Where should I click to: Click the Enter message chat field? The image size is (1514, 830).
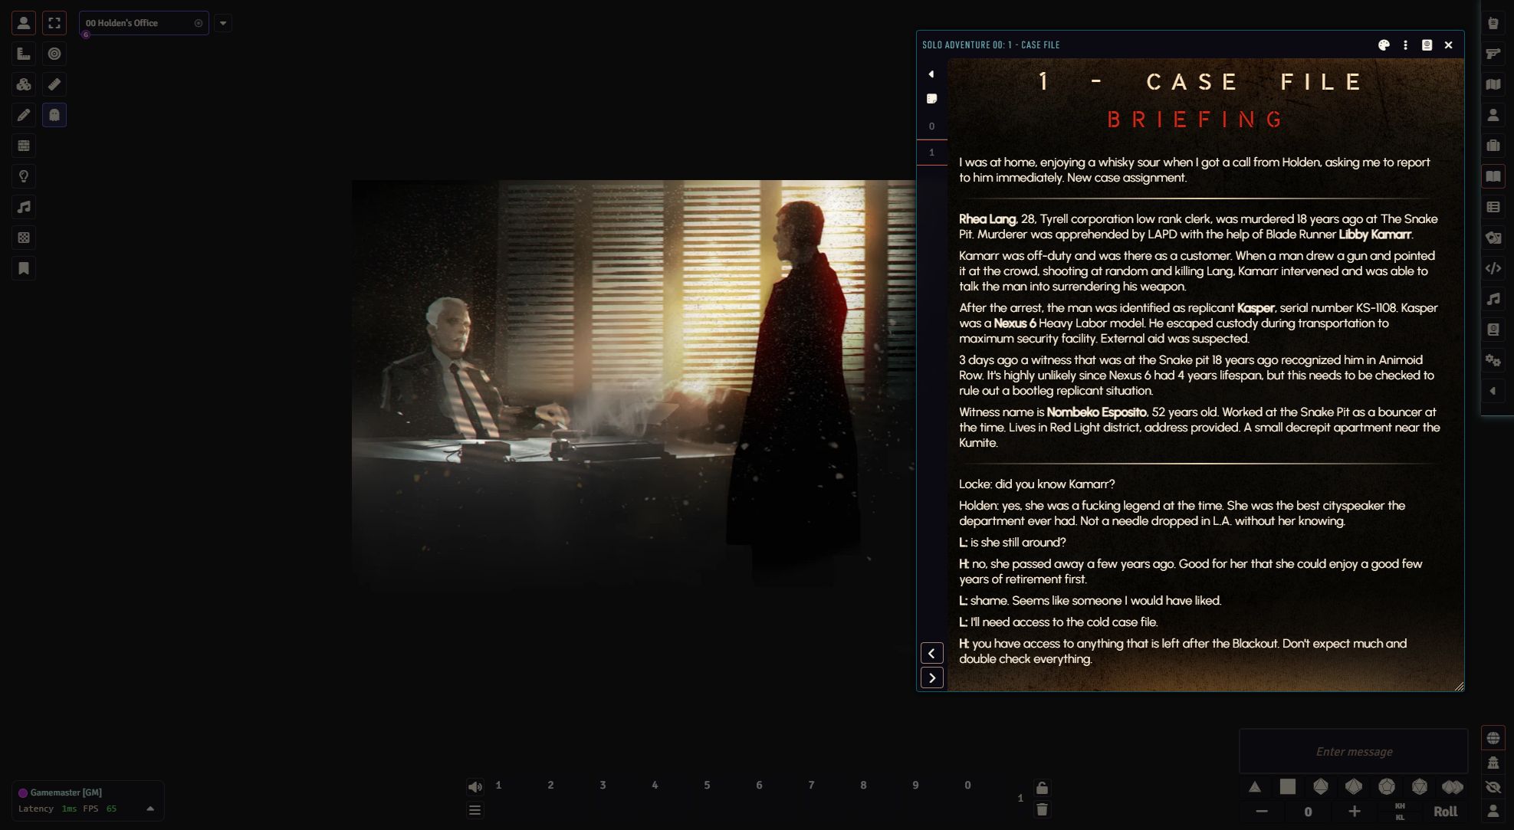click(x=1354, y=752)
